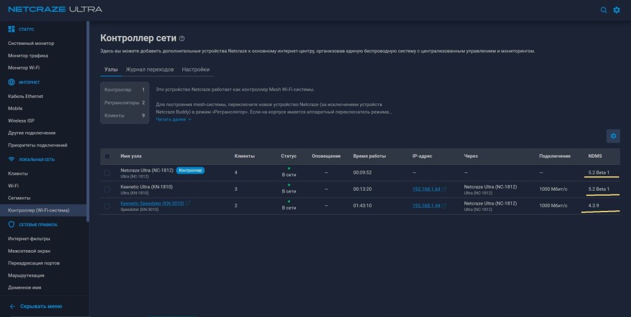Click external link icon next to 192.168.1.44
Screen dimensions: 631x317
click(444, 205)
